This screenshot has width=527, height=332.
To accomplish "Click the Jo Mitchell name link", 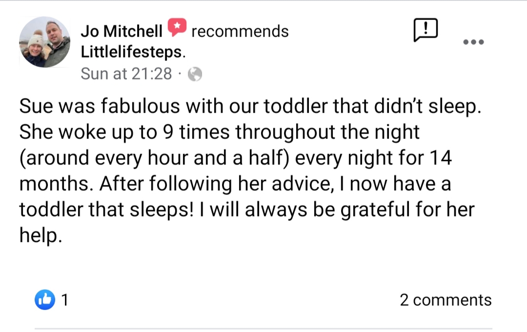I will tap(122, 31).
